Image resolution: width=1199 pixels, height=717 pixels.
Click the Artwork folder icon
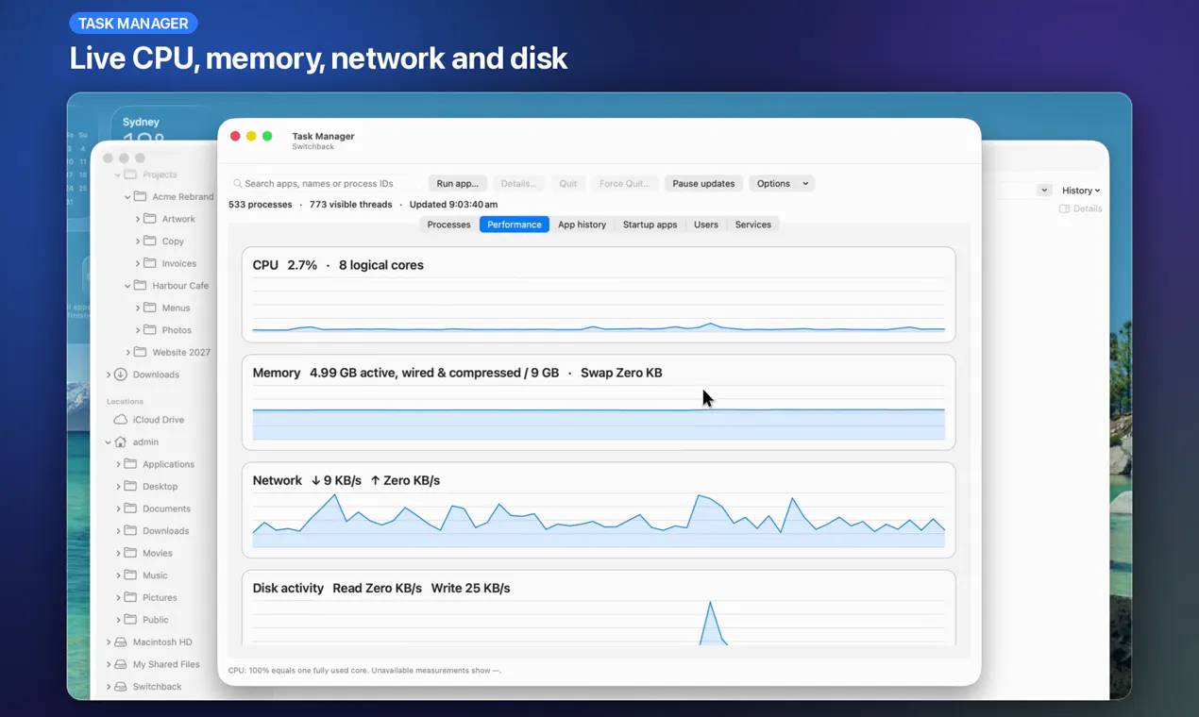coord(150,219)
